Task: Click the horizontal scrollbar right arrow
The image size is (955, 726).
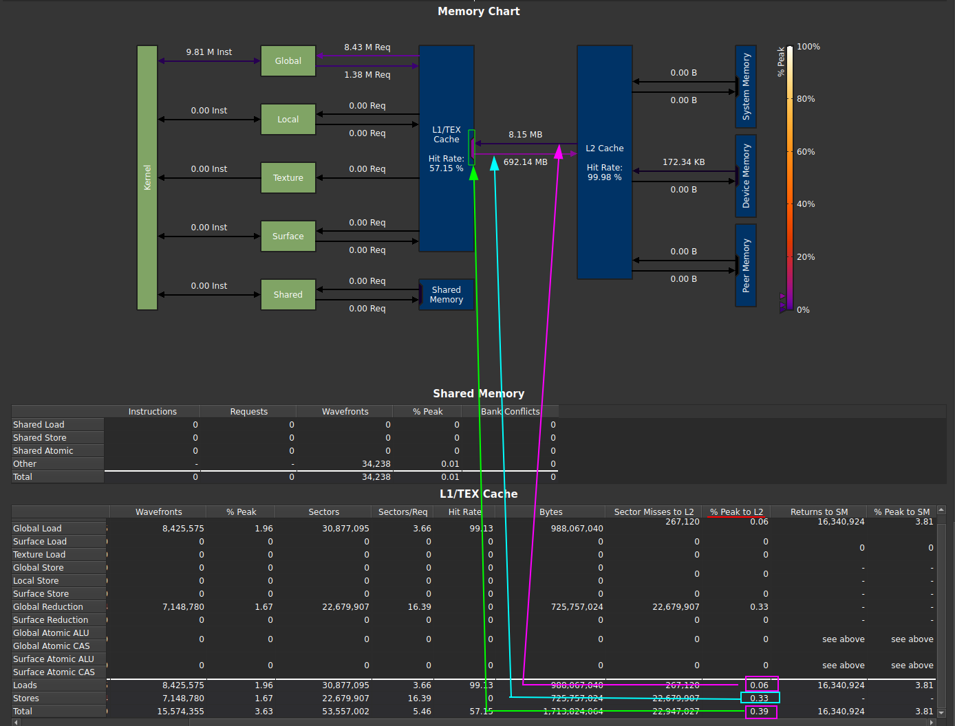Action: (932, 722)
